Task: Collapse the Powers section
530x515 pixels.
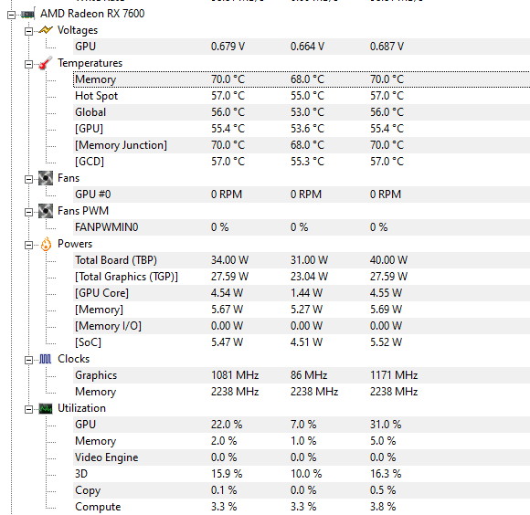Action: [28, 245]
